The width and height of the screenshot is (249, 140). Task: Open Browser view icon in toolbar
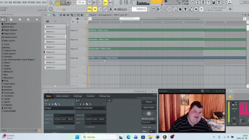175,9
